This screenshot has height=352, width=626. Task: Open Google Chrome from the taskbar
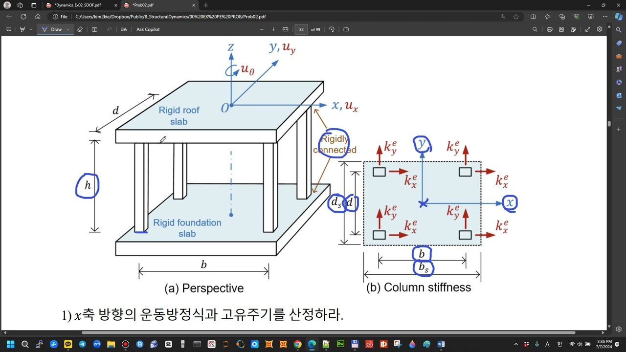point(297,344)
